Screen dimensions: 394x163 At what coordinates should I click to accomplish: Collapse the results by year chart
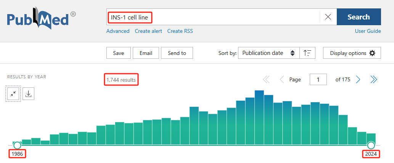pos(13,94)
